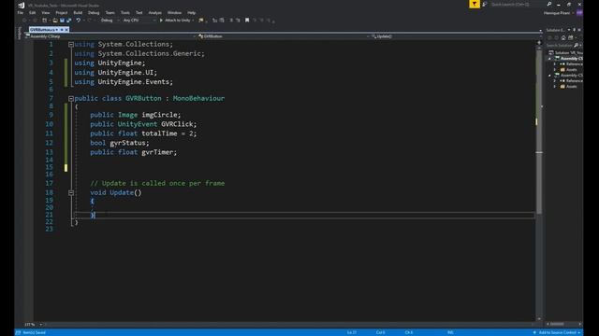Collapse the using directives block at line 1
This screenshot has height=336, width=599.
click(x=71, y=45)
